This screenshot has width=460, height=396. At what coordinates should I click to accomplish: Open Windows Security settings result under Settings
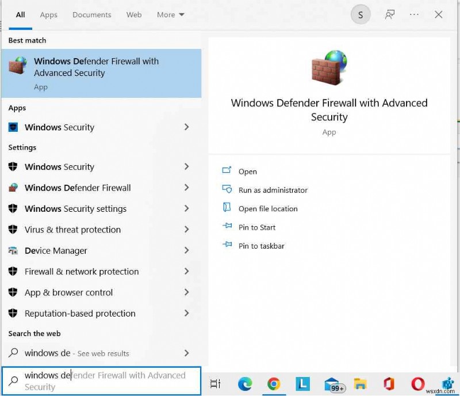(x=102, y=167)
